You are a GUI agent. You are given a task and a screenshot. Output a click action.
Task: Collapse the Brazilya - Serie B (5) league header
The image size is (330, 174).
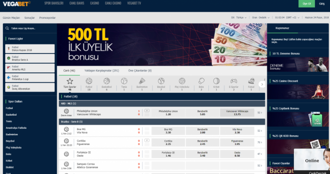point(162,122)
